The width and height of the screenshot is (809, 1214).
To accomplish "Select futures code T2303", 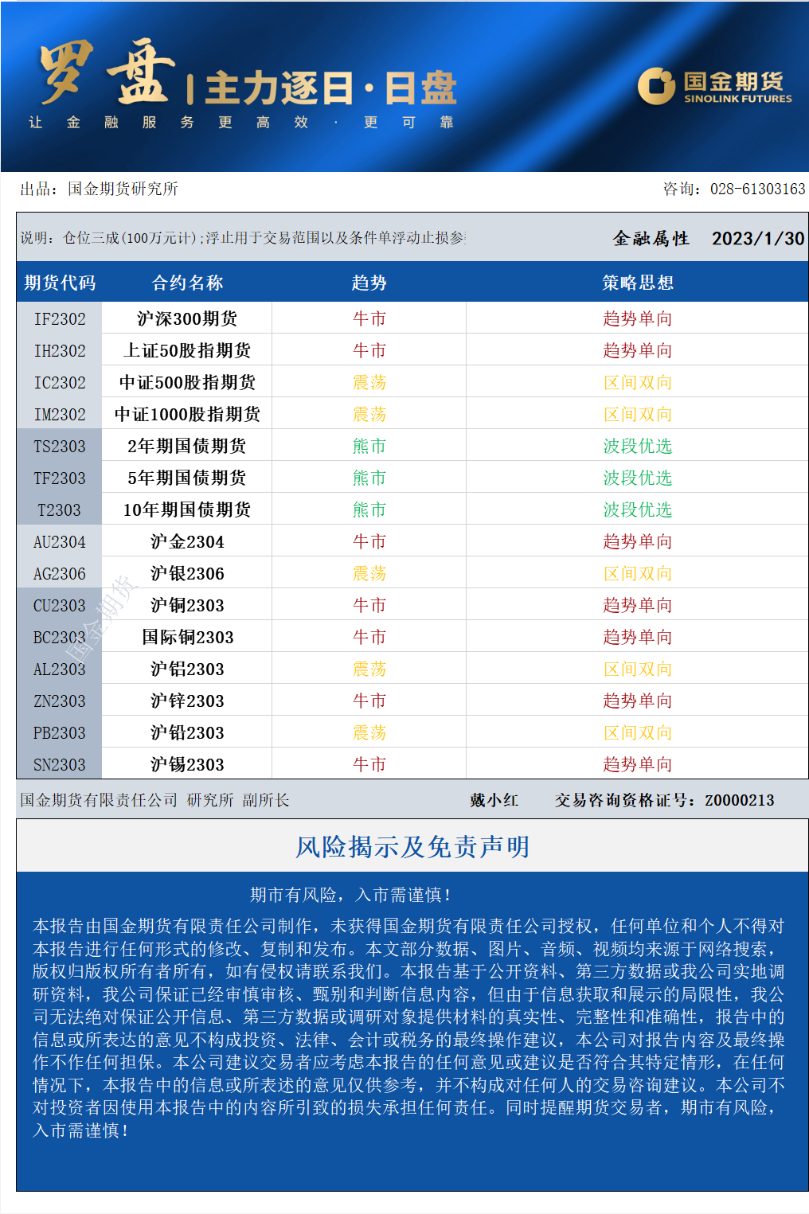I will 60,509.
